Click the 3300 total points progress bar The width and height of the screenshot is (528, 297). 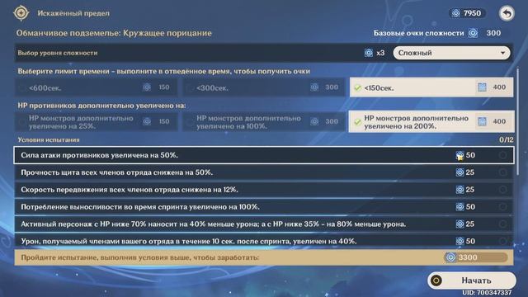tap(476, 257)
